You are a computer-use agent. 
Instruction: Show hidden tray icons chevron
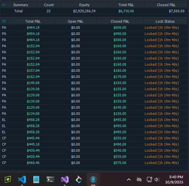coord(129,180)
